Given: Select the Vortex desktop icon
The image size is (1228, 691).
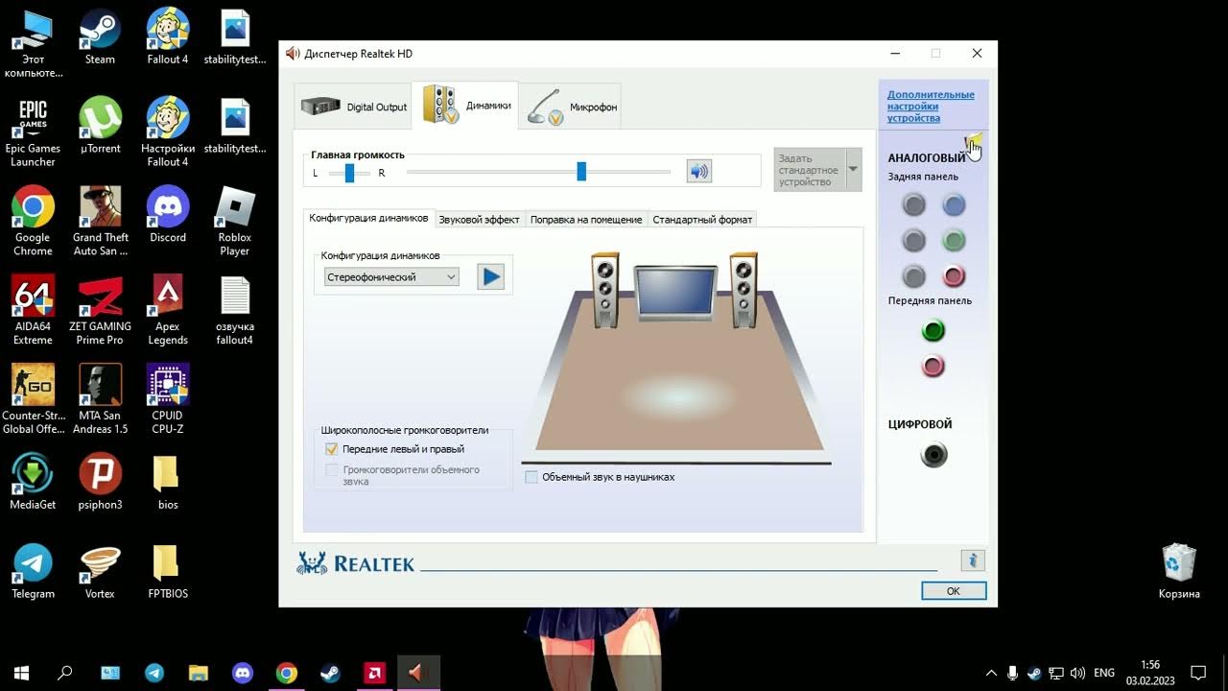Looking at the screenshot, I should pyautogui.click(x=100, y=572).
